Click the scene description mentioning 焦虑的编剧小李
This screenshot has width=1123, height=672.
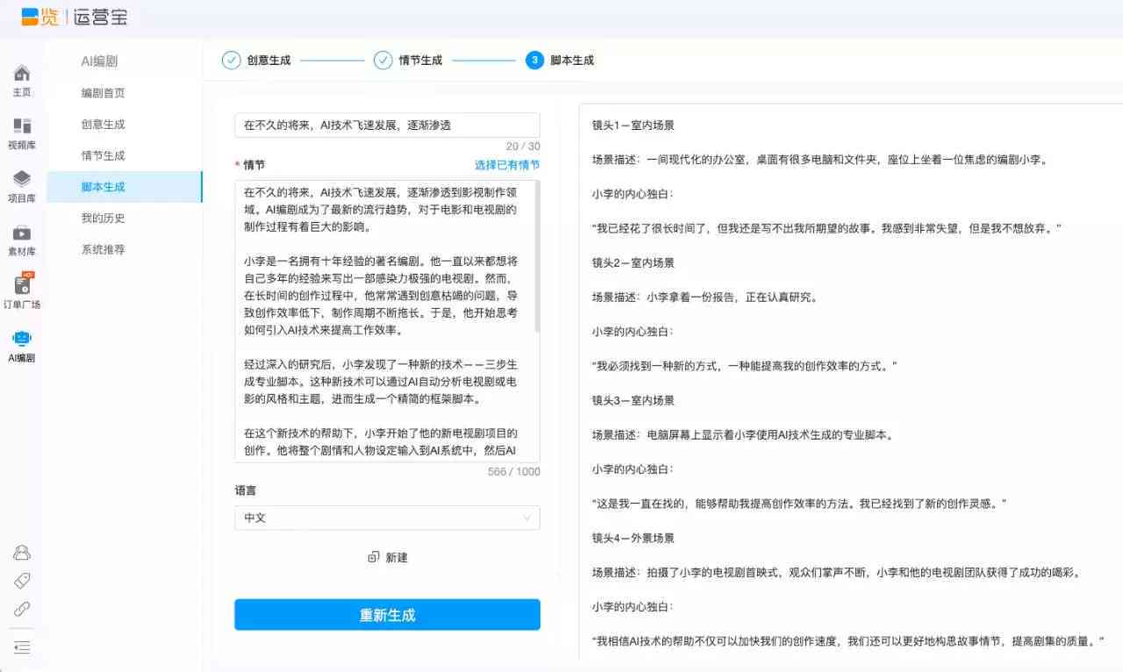[820, 160]
